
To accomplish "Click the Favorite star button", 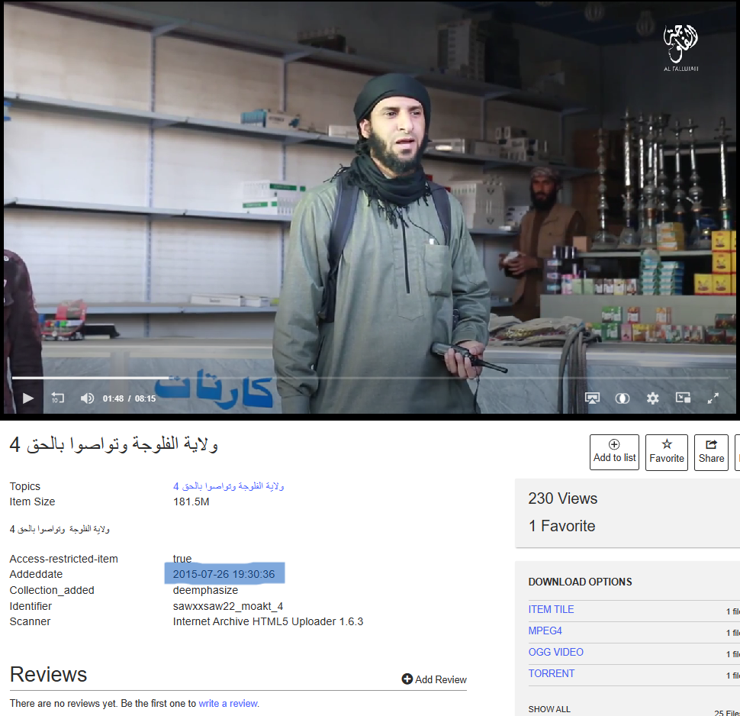I will [x=667, y=452].
